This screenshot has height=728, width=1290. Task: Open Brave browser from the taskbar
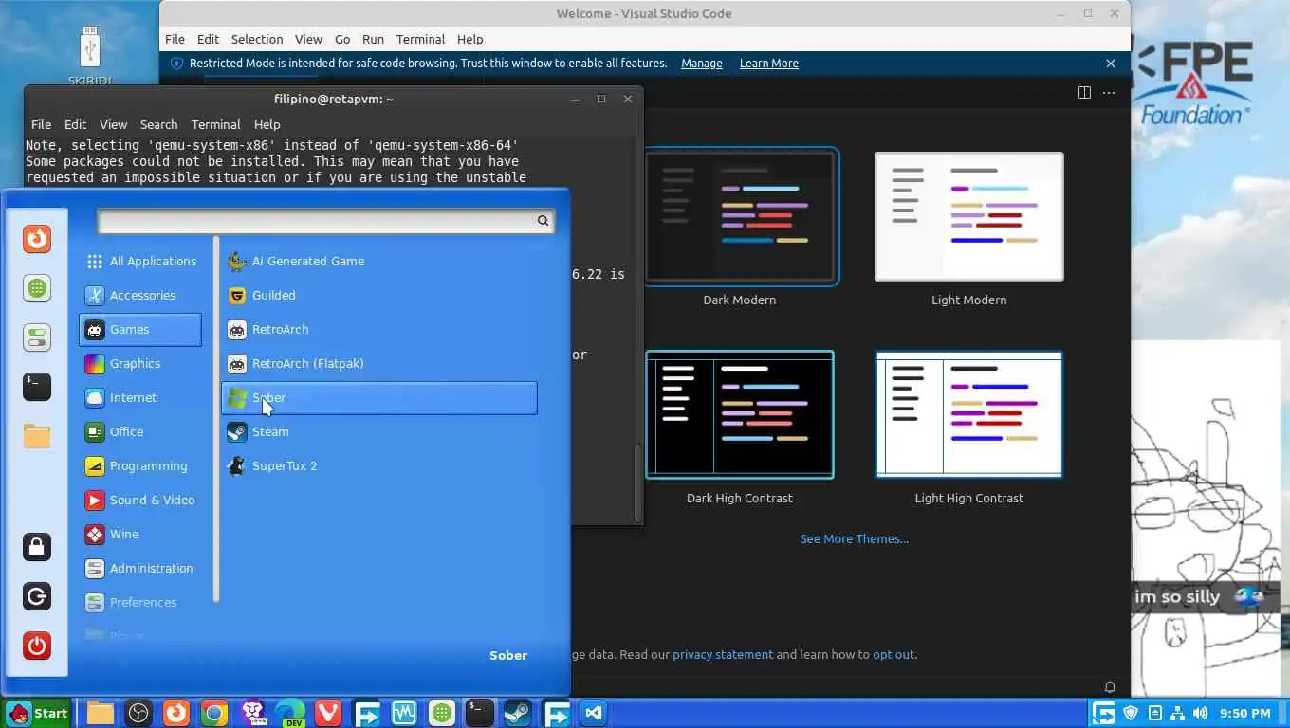click(252, 714)
